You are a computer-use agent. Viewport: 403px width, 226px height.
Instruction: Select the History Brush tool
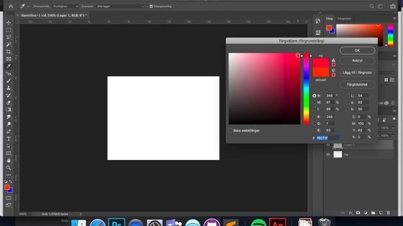(x=8, y=95)
